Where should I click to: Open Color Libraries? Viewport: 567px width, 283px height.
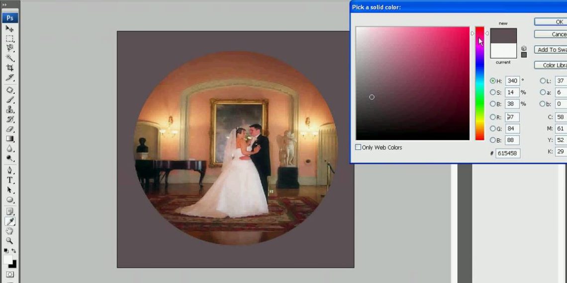coord(551,66)
